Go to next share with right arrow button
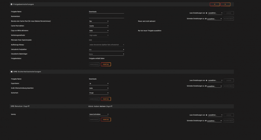This screenshot has height=140, width=261. (x=226, y=4)
